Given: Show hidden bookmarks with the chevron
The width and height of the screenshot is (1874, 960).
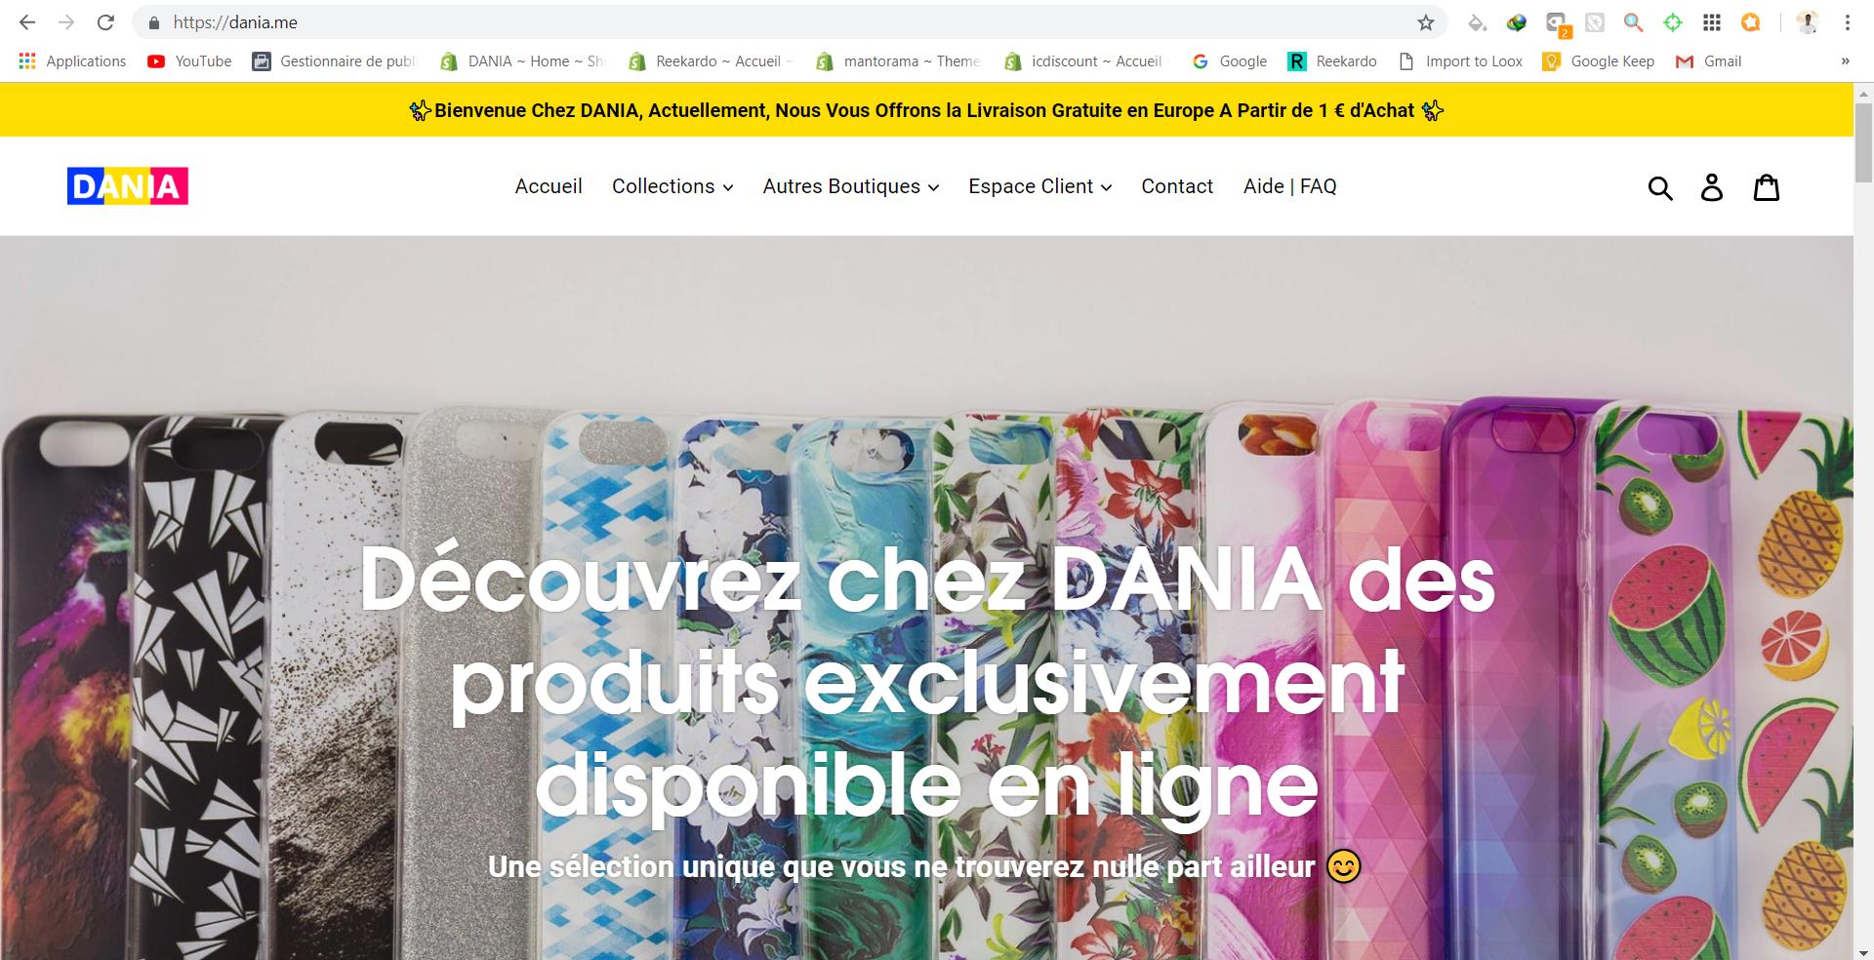Looking at the screenshot, I should click(x=1845, y=61).
